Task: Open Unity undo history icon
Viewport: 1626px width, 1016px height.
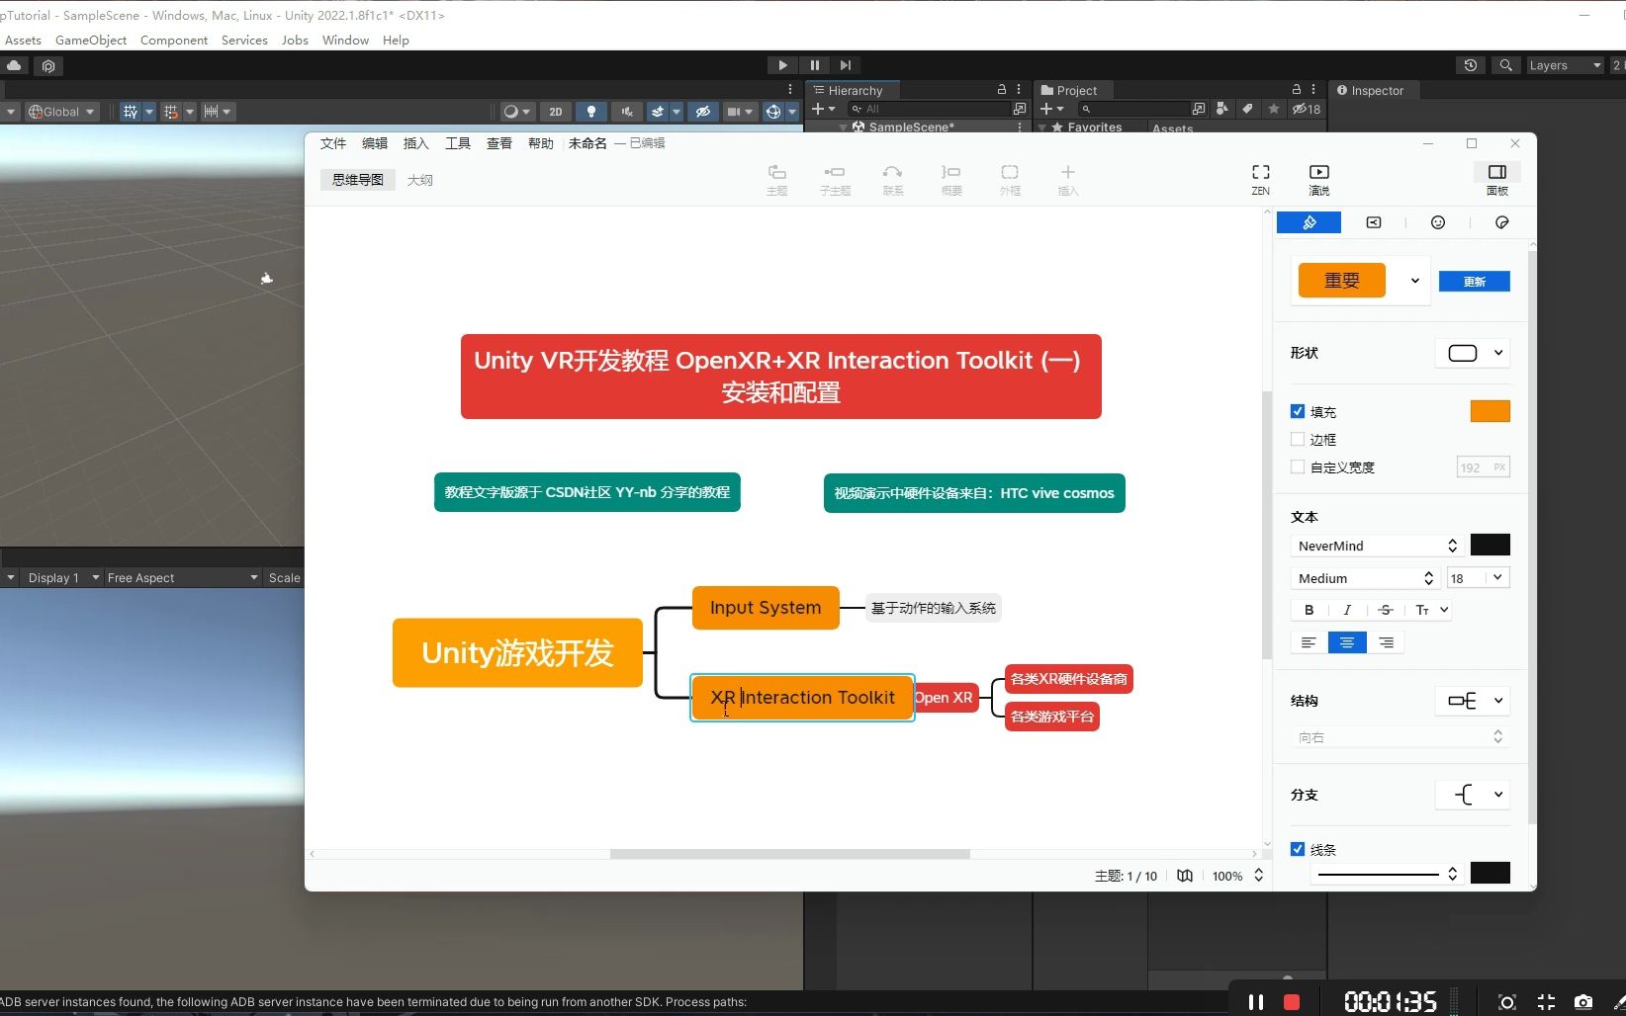Action: pyautogui.click(x=1471, y=65)
